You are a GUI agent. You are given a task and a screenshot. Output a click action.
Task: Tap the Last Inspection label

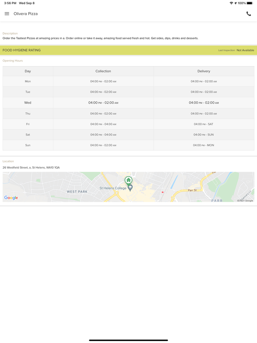coord(227,50)
